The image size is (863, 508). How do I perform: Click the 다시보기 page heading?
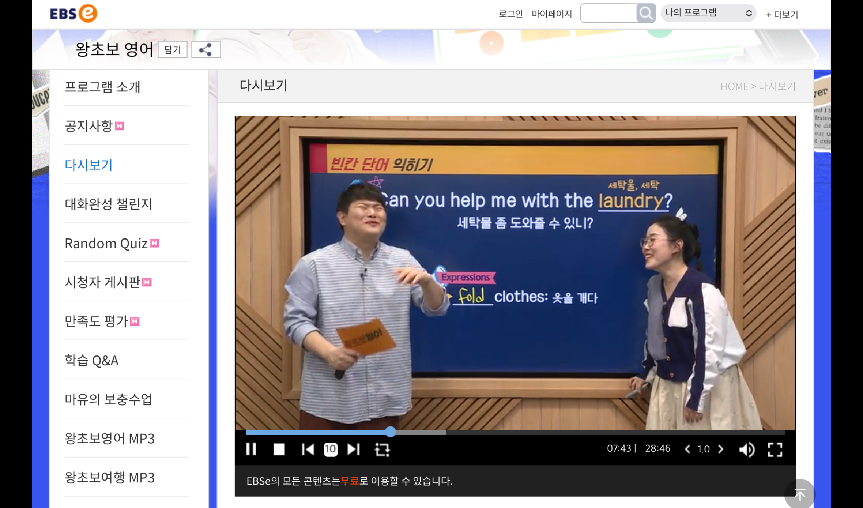[x=263, y=86]
